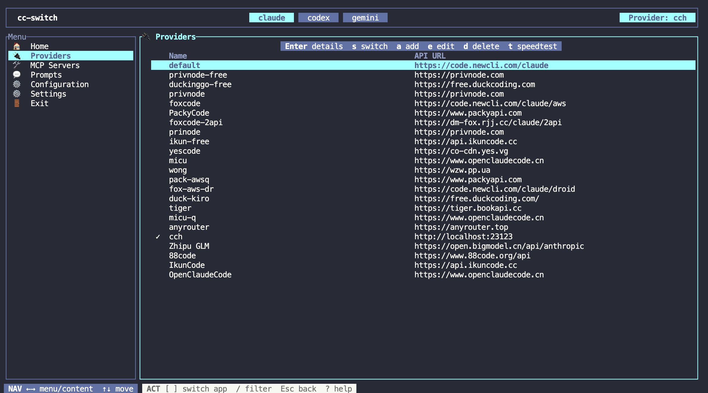This screenshot has width=708, height=393.
Task: Click the Configuration gear icon
Action: [x=17, y=84]
